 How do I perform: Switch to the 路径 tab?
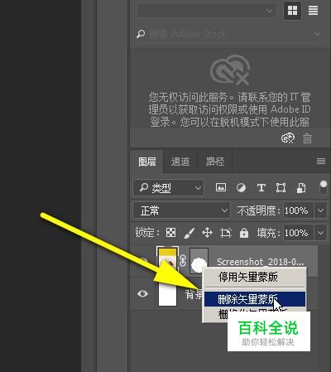(x=215, y=162)
